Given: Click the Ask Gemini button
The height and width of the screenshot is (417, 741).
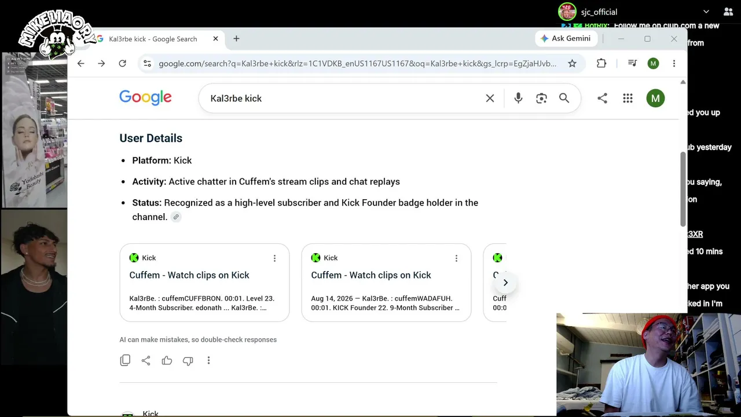Looking at the screenshot, I should 565,38.
